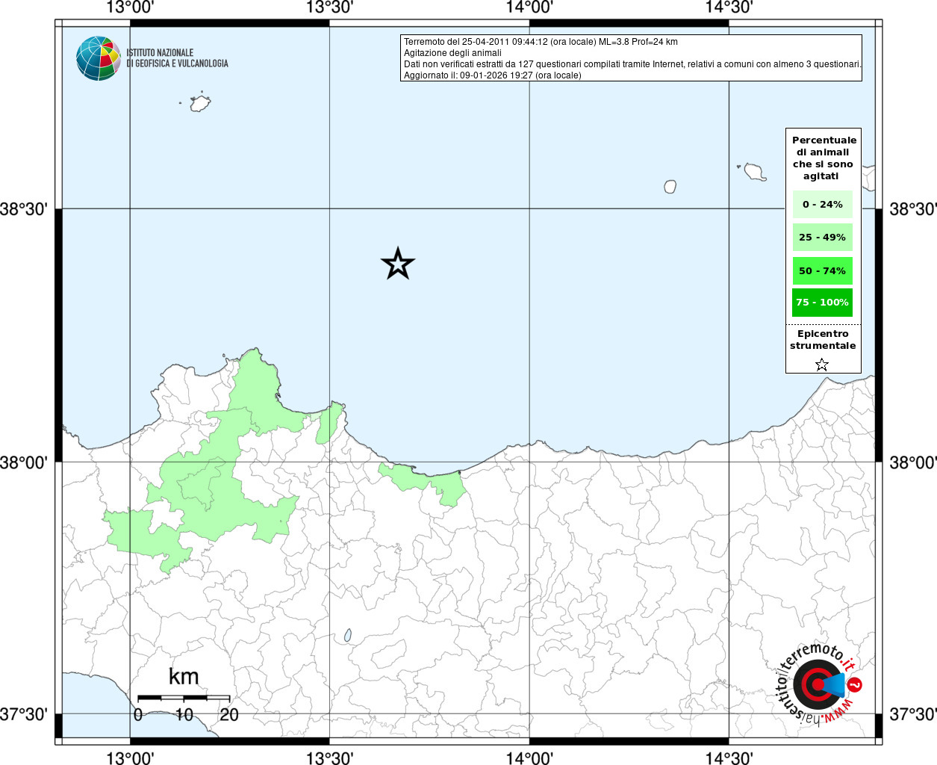Click the red target haisentitoilterremoto.it logo
The image size is (937, 765).
pyautogui.click(x=817, y=684)
